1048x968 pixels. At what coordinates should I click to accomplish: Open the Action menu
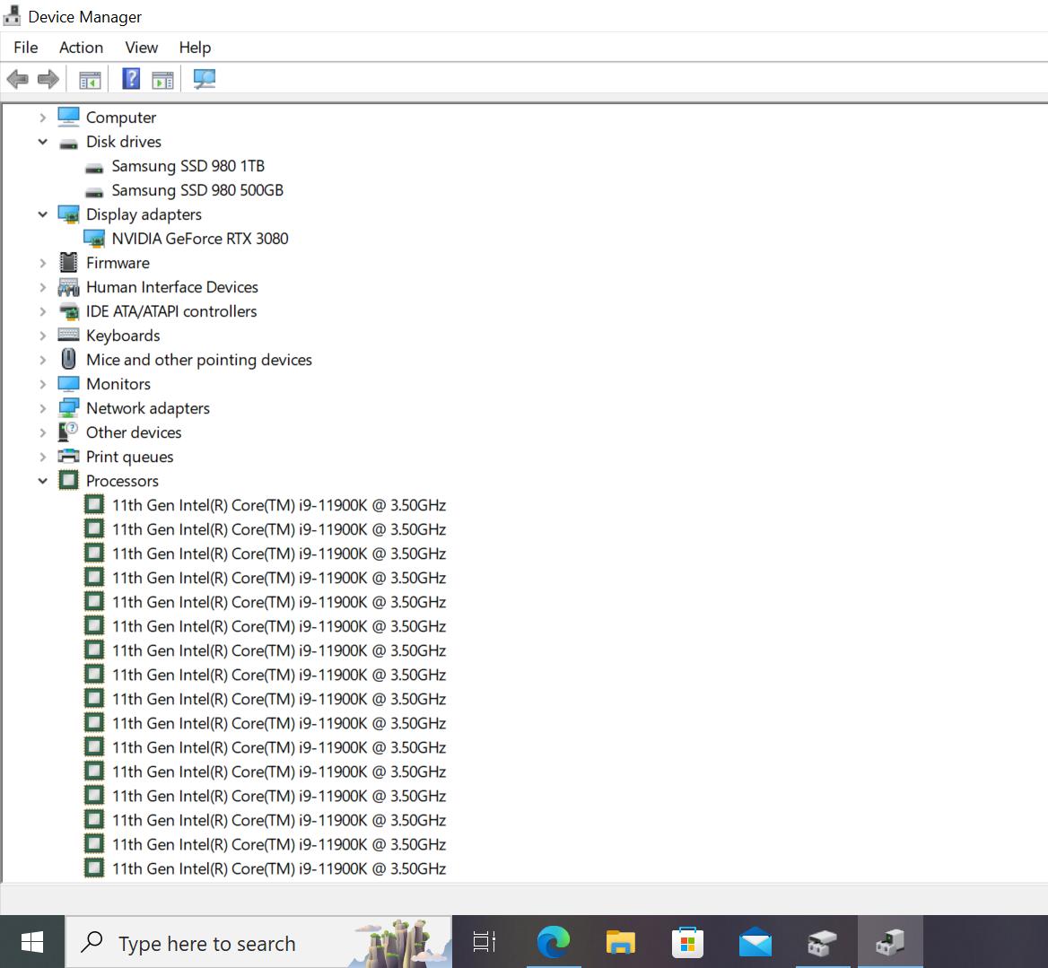(81, 48)
